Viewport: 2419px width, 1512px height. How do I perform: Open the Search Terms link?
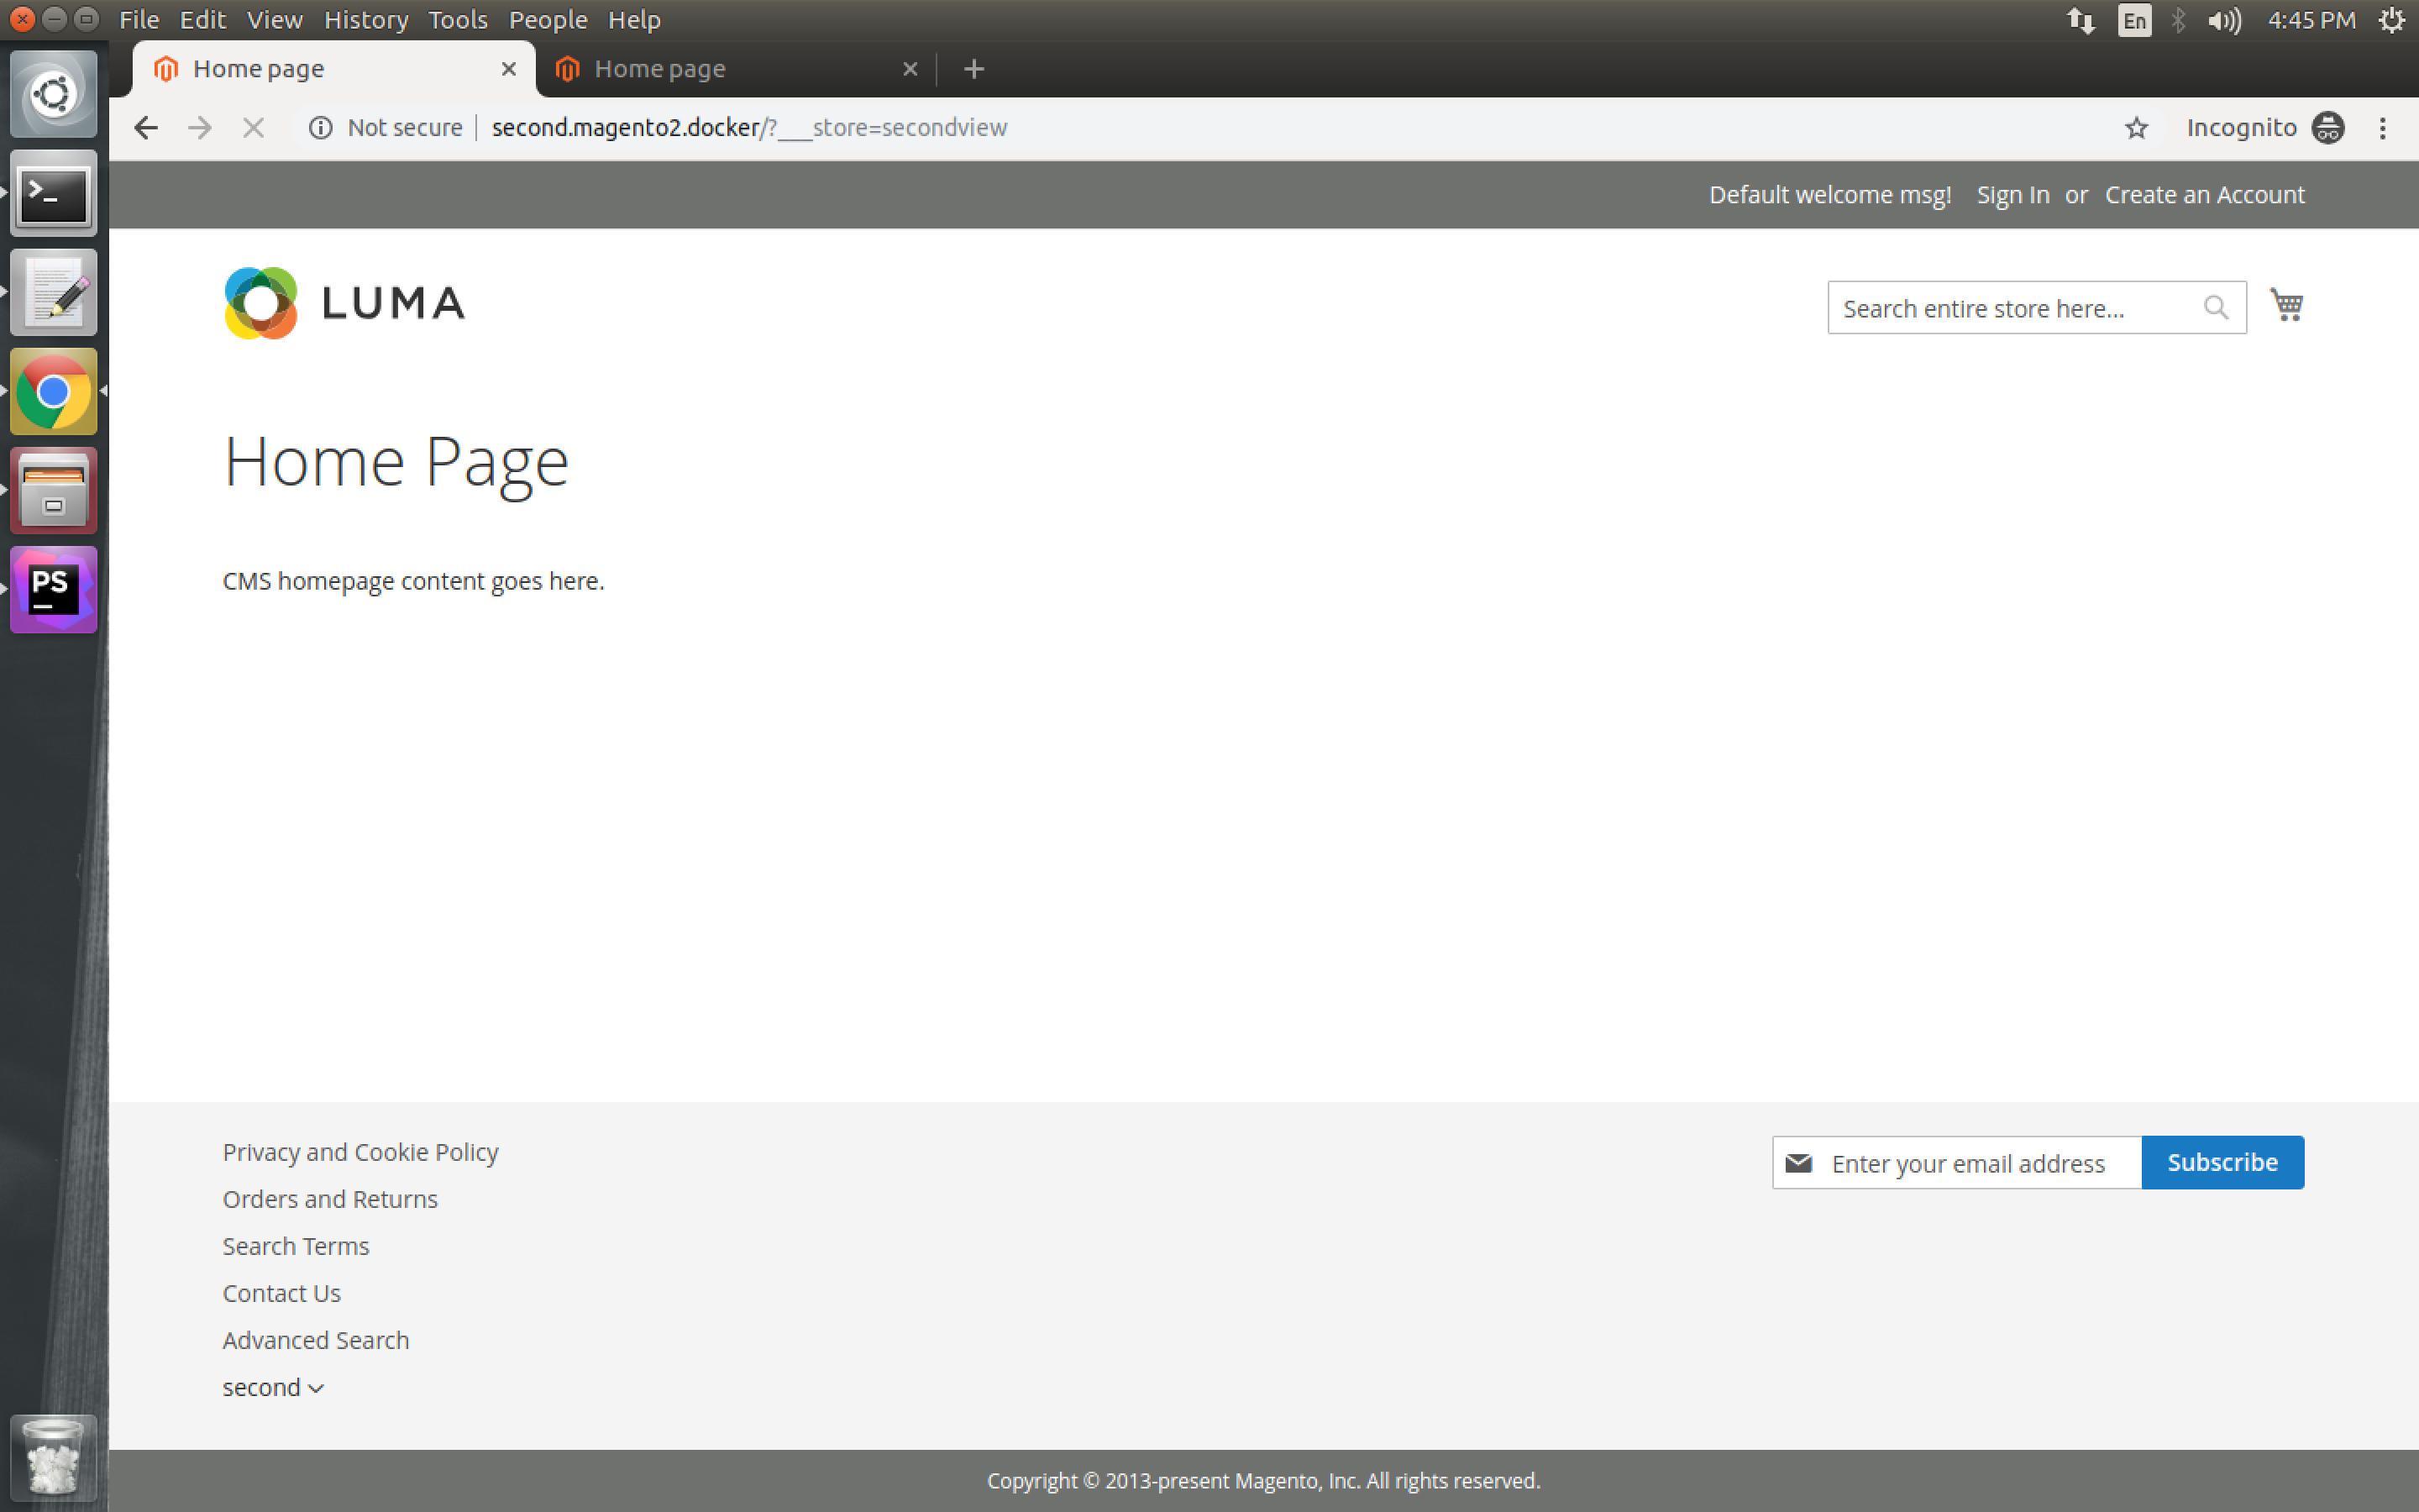(296, 1247)
